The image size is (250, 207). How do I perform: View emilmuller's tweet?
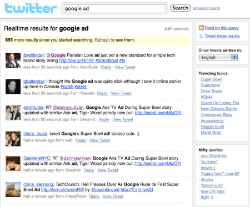pyautogui.click(x=123, y=119)
